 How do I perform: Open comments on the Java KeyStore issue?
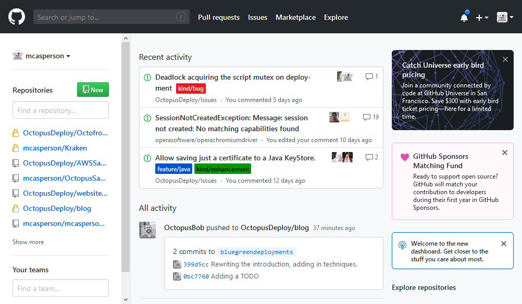click(x=370, y=157)
